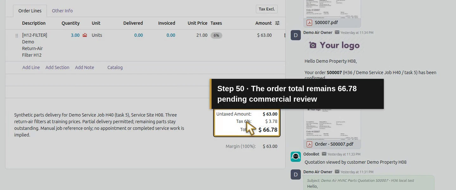Image resolution: width=456 pixels, height=190 pixels.
Task: Click the untaxed amount $ 63.00
Action: pyautogui.click(x=270, y=114)
